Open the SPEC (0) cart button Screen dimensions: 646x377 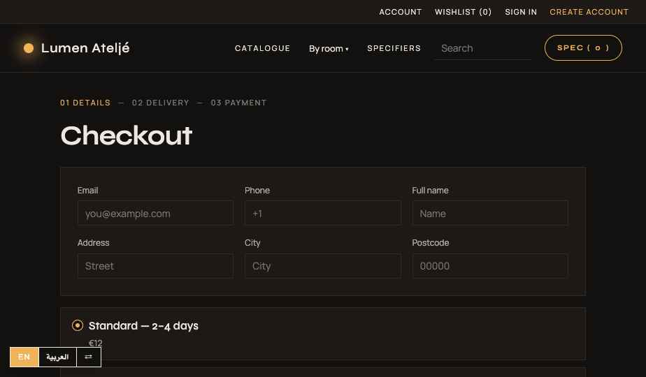click(583, 47)
